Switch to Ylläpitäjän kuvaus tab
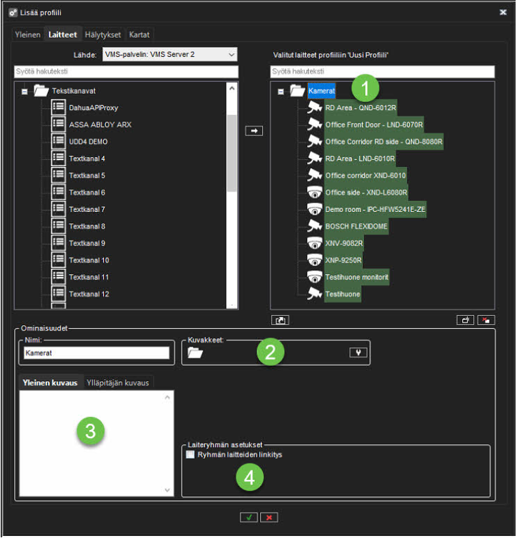517x538 pixels. coord(119,382)
